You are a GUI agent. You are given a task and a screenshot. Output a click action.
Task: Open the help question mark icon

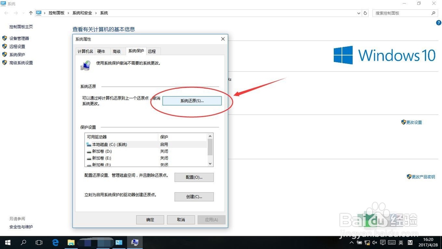pos(438,23)
